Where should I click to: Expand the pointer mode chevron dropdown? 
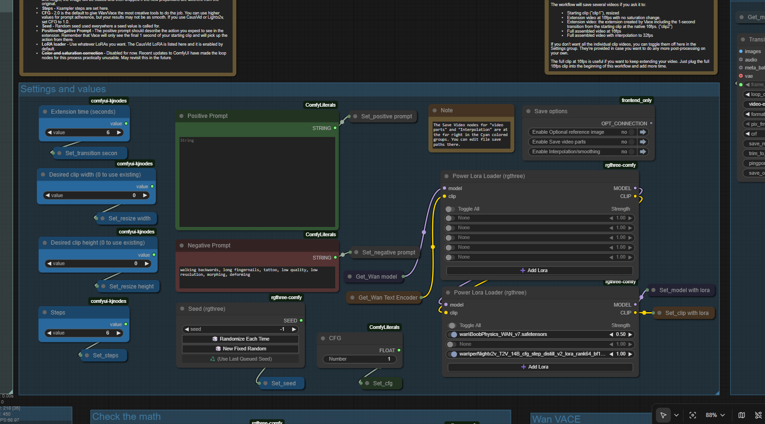(x=676, y=415)
